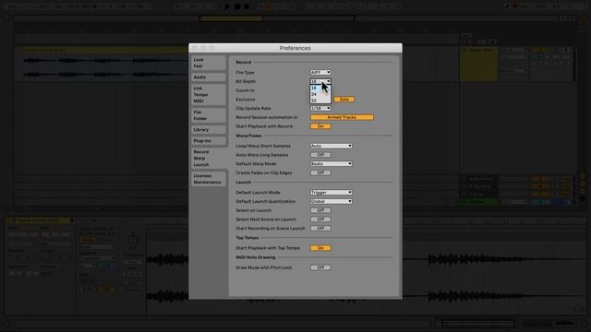Click the 'File Type' label
591x332 pixels.
(x=245, y=72)
